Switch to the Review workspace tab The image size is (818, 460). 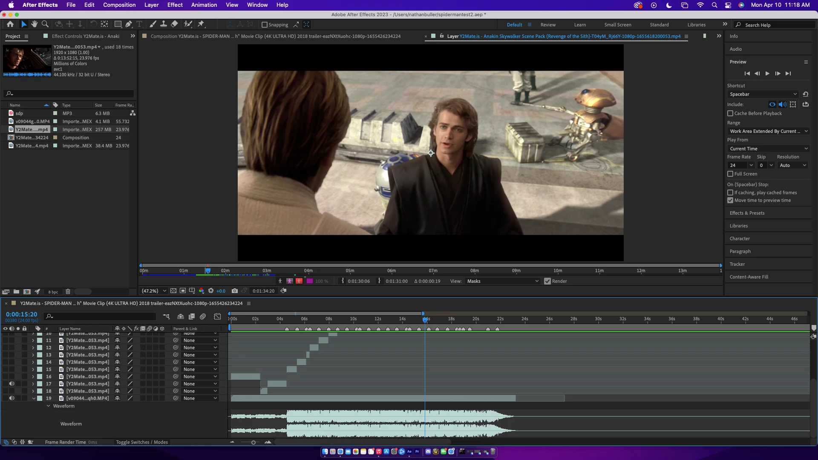coord(548,25)
